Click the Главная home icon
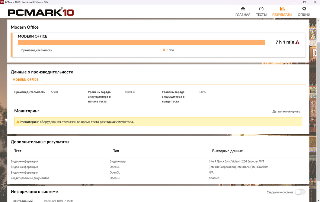The image size is (320, 202). [x=243, y=9]
